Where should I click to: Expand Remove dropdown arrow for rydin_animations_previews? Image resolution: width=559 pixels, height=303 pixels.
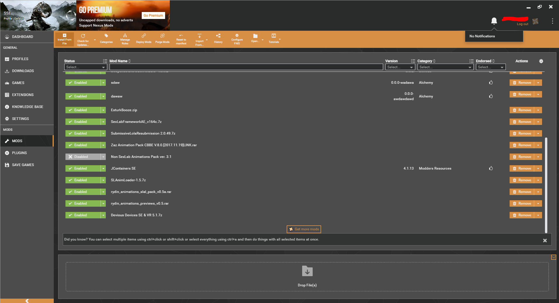click(538, 203)
